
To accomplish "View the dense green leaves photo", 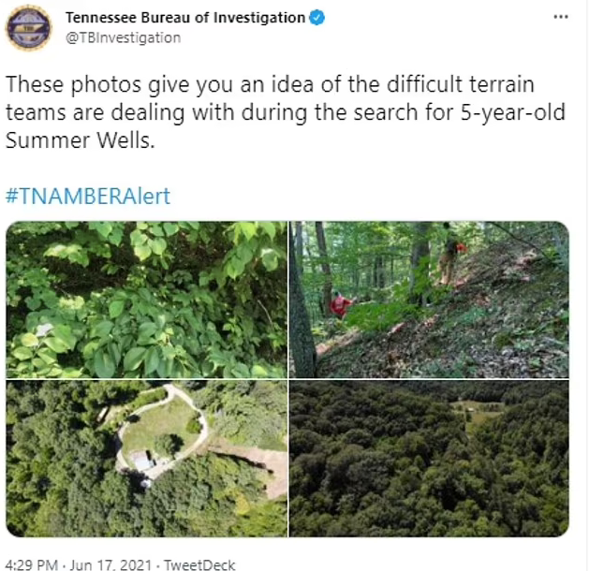I will (x=147, y=300).
